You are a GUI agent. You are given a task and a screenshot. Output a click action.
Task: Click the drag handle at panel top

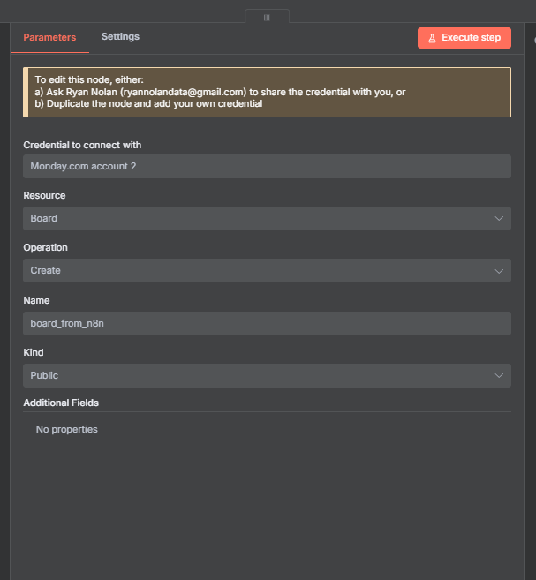[x=267, y=17]
